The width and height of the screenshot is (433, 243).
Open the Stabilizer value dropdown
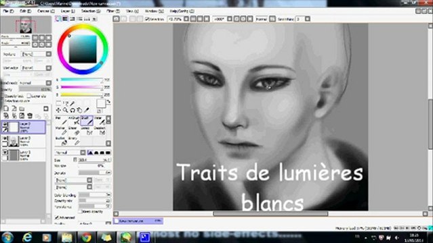308,19
